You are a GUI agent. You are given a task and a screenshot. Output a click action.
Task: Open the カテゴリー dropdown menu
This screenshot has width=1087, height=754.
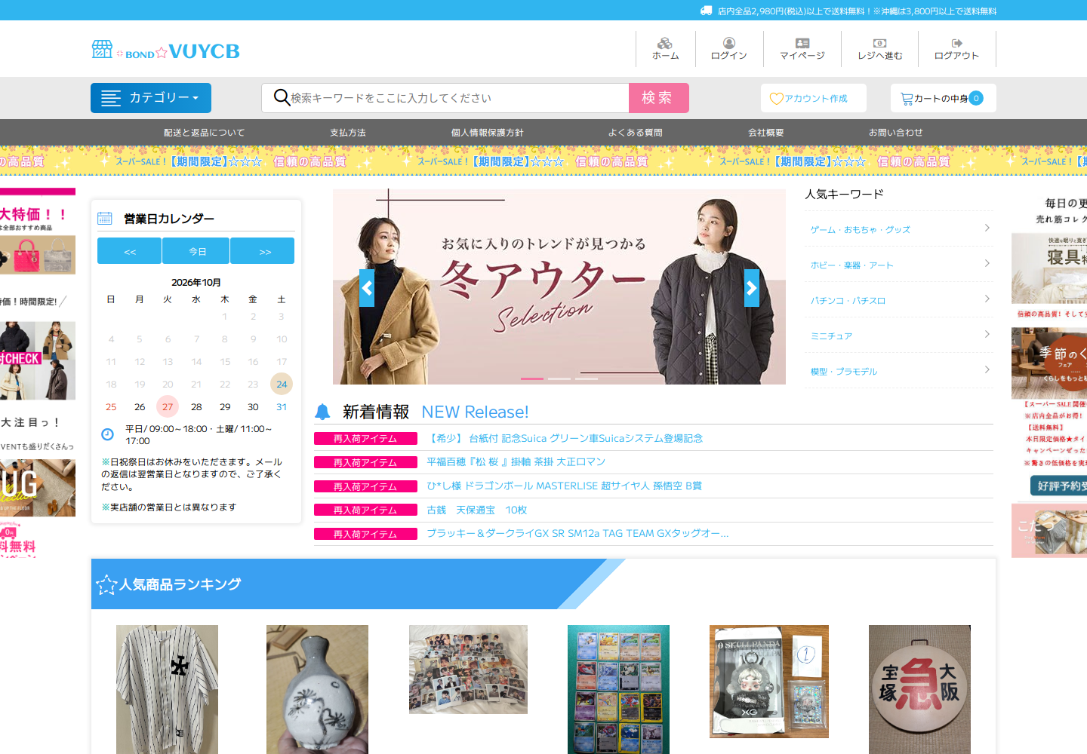click(151, 98)
